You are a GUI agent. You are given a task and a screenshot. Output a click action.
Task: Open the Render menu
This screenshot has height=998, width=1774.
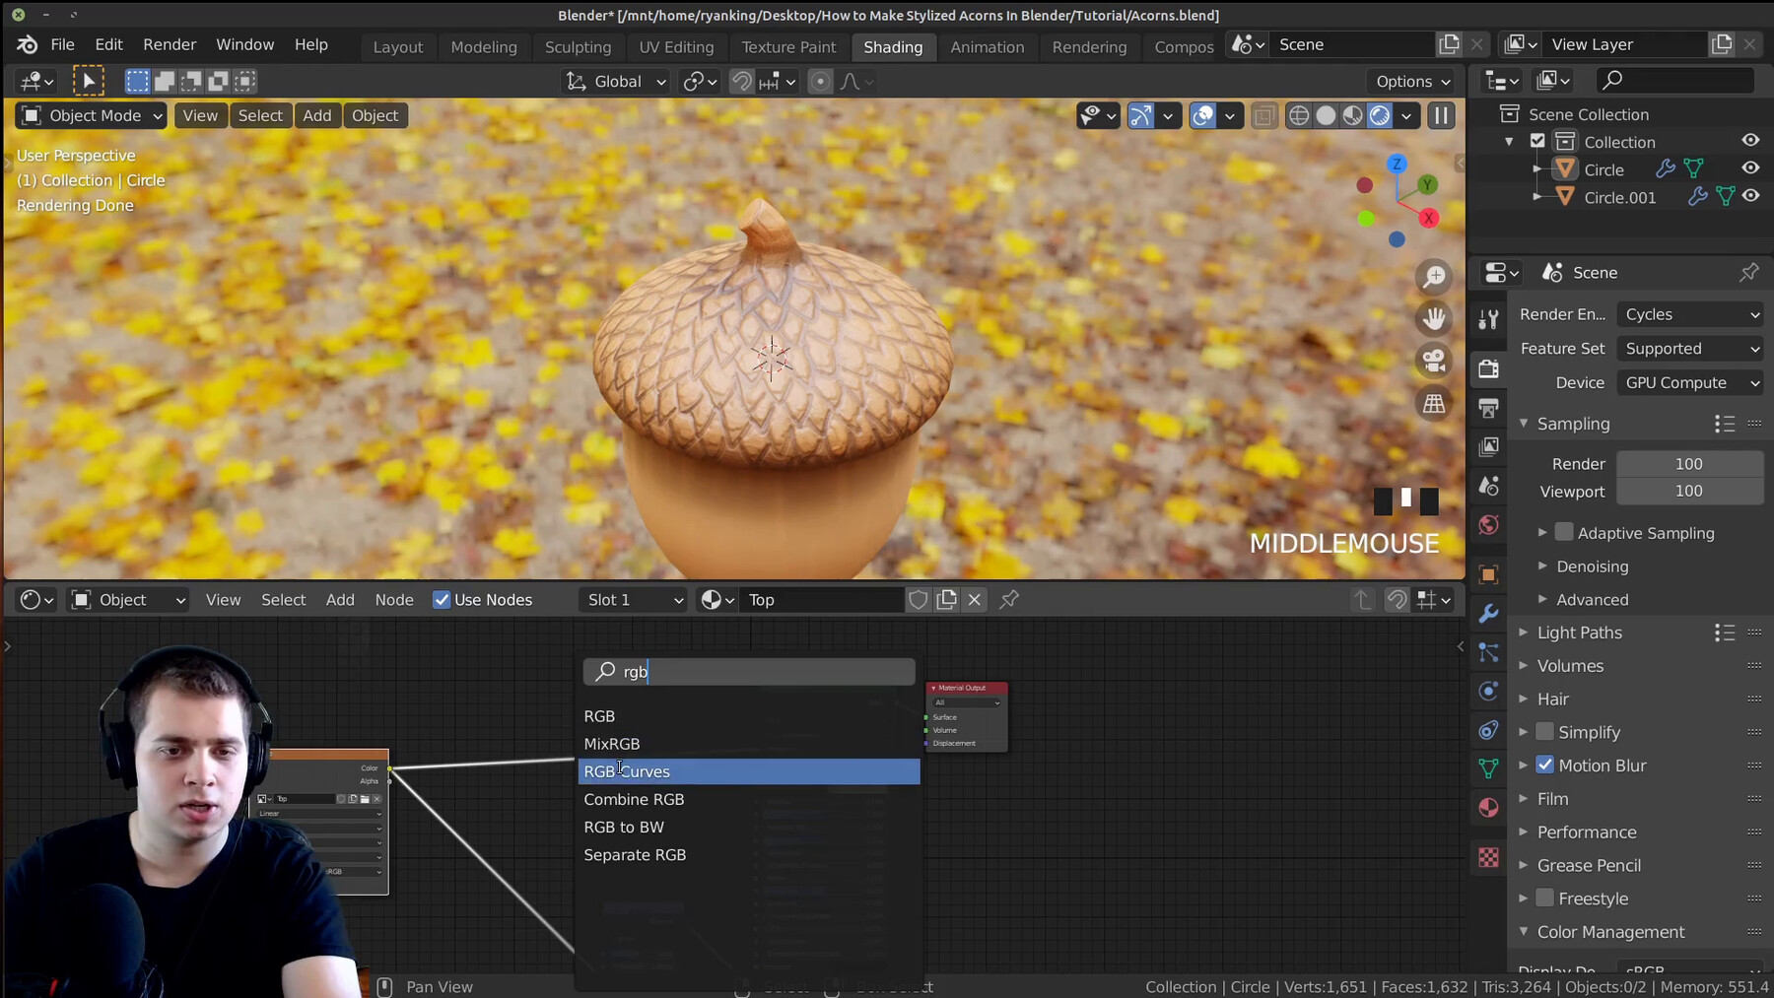170,44
